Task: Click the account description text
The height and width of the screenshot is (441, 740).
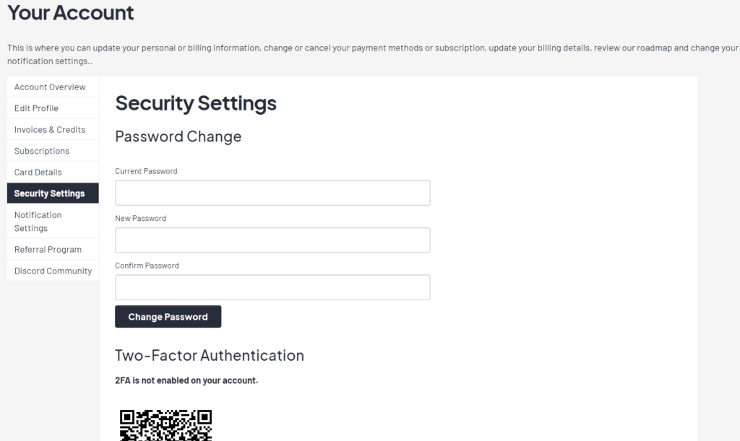Action: [369, 53]
